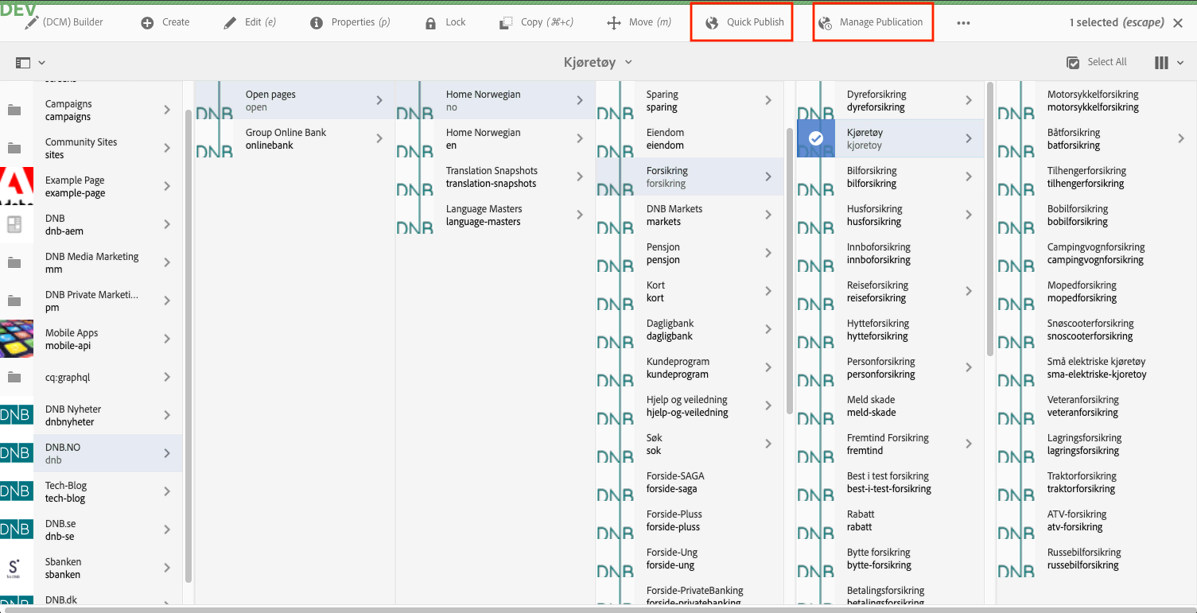Deselect the checked Kjøretøy item

pyautogui.click(x=815, y=138)
